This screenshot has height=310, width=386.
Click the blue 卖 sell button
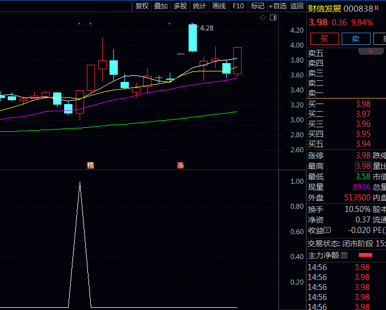click(x=356, y=39)
